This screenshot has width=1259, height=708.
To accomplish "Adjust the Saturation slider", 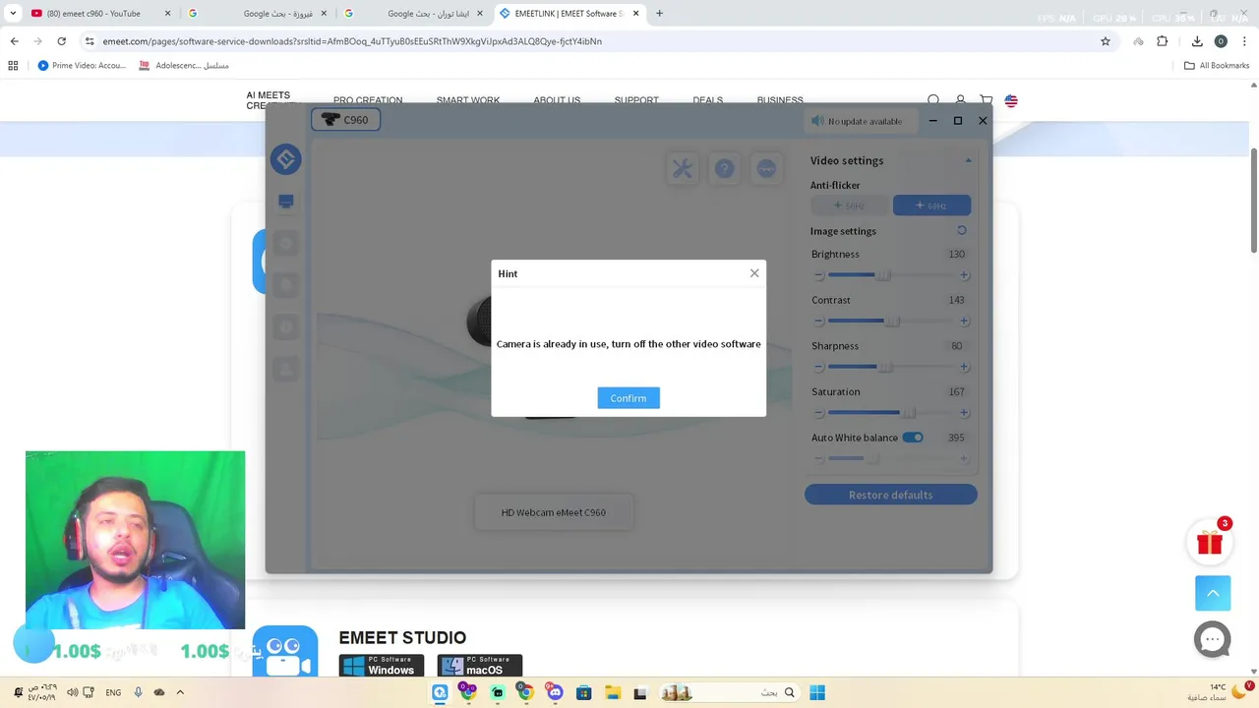I will click(908, 413).
